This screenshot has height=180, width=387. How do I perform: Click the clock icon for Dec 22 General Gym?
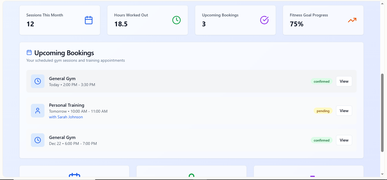[x=38, y=140]
